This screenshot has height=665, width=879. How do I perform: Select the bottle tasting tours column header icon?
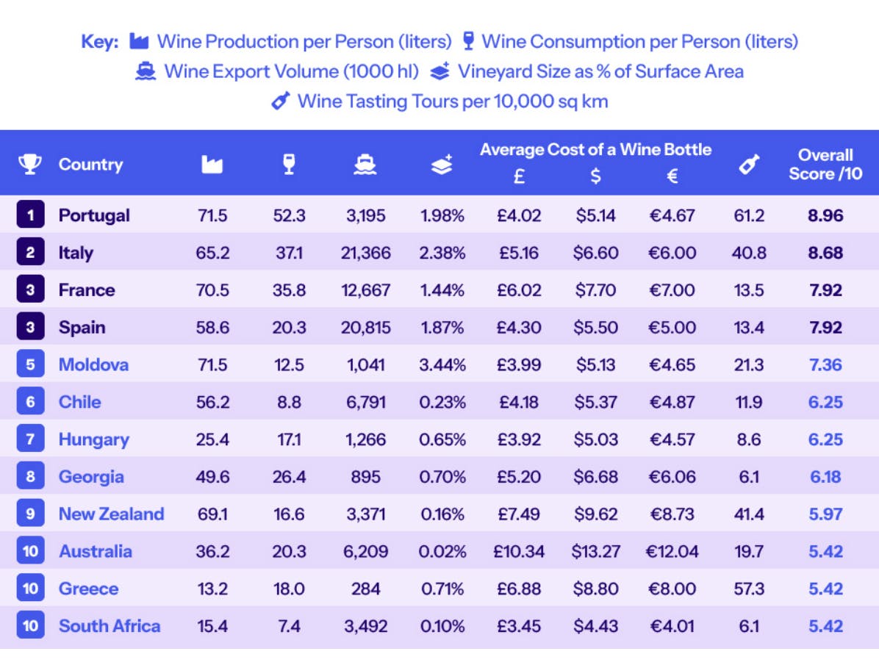coord(748,165)
